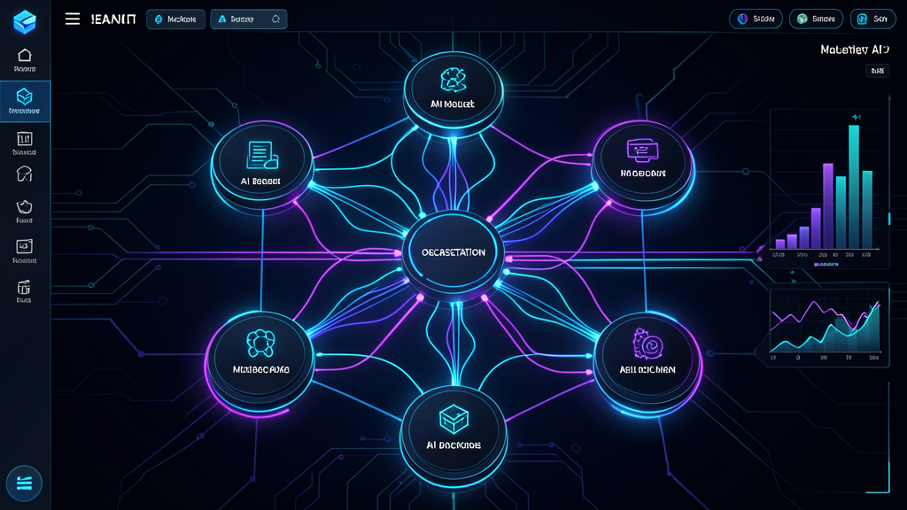Select the purple card-icon node at upper right
Screen dimensions: 907x510
coord(643,160)
